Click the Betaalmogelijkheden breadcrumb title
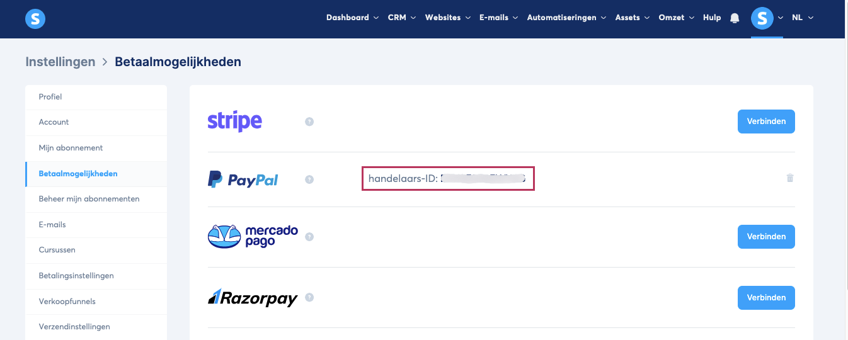848x340 pixels. click(x=178, y=62)
